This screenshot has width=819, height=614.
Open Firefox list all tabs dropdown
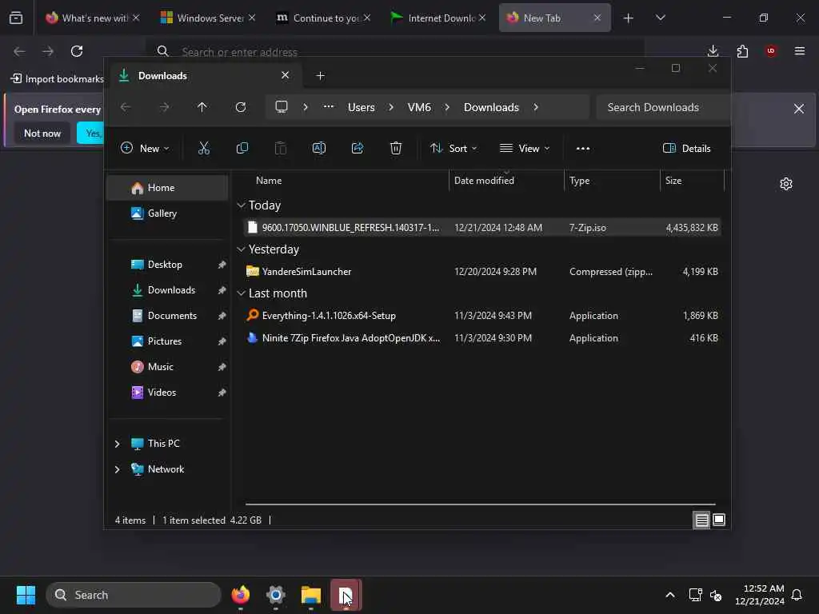(x=660, y=18)
